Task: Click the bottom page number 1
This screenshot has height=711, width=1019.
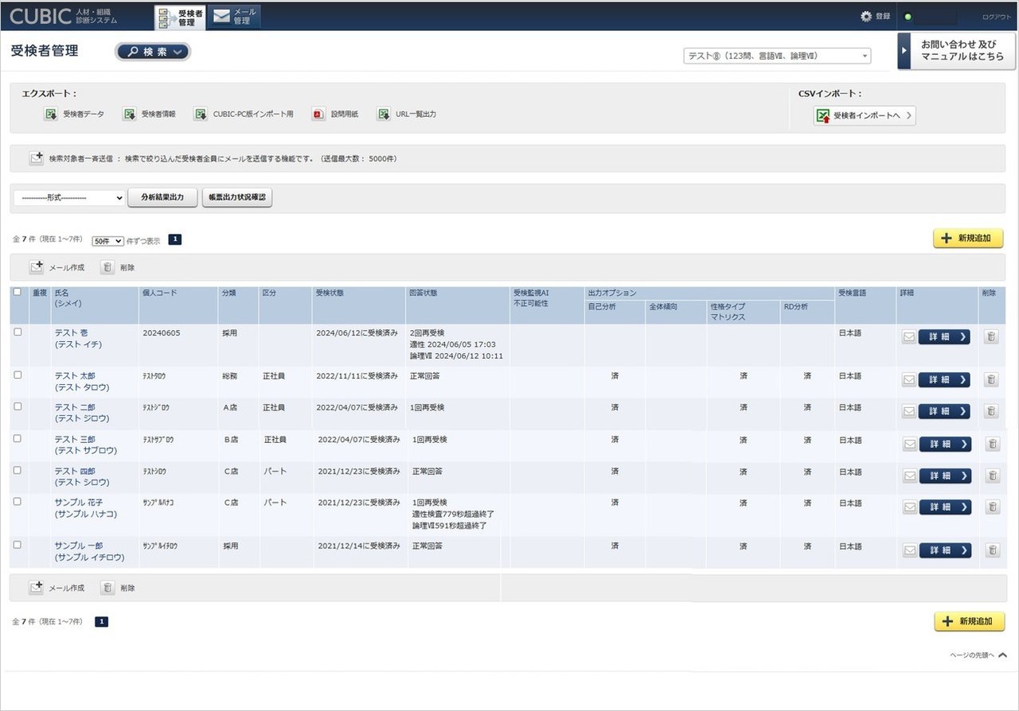Action: point(102,622)
